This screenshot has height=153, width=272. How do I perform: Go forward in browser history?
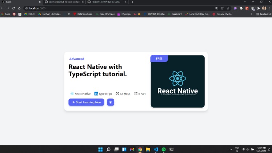[x=8, y=8]
